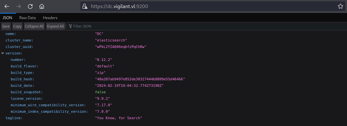Bookmark this page with star icon
347x126 pixels.
tap(341, 6)
